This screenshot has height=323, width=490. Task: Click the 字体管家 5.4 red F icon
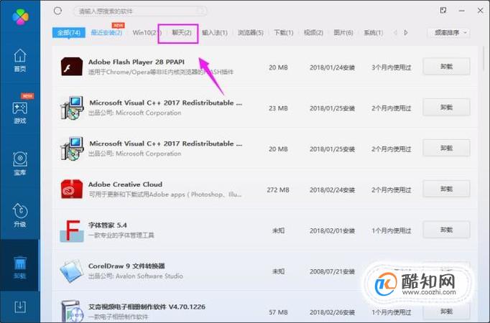click(72, 231)
